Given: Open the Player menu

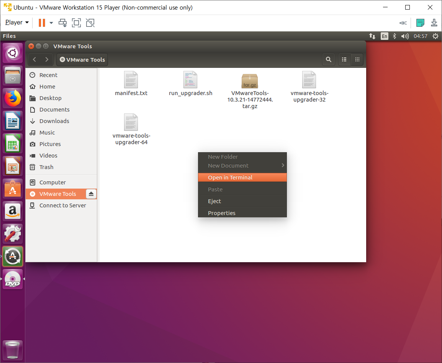Looking at the screenshot, I should click(17, 22).
